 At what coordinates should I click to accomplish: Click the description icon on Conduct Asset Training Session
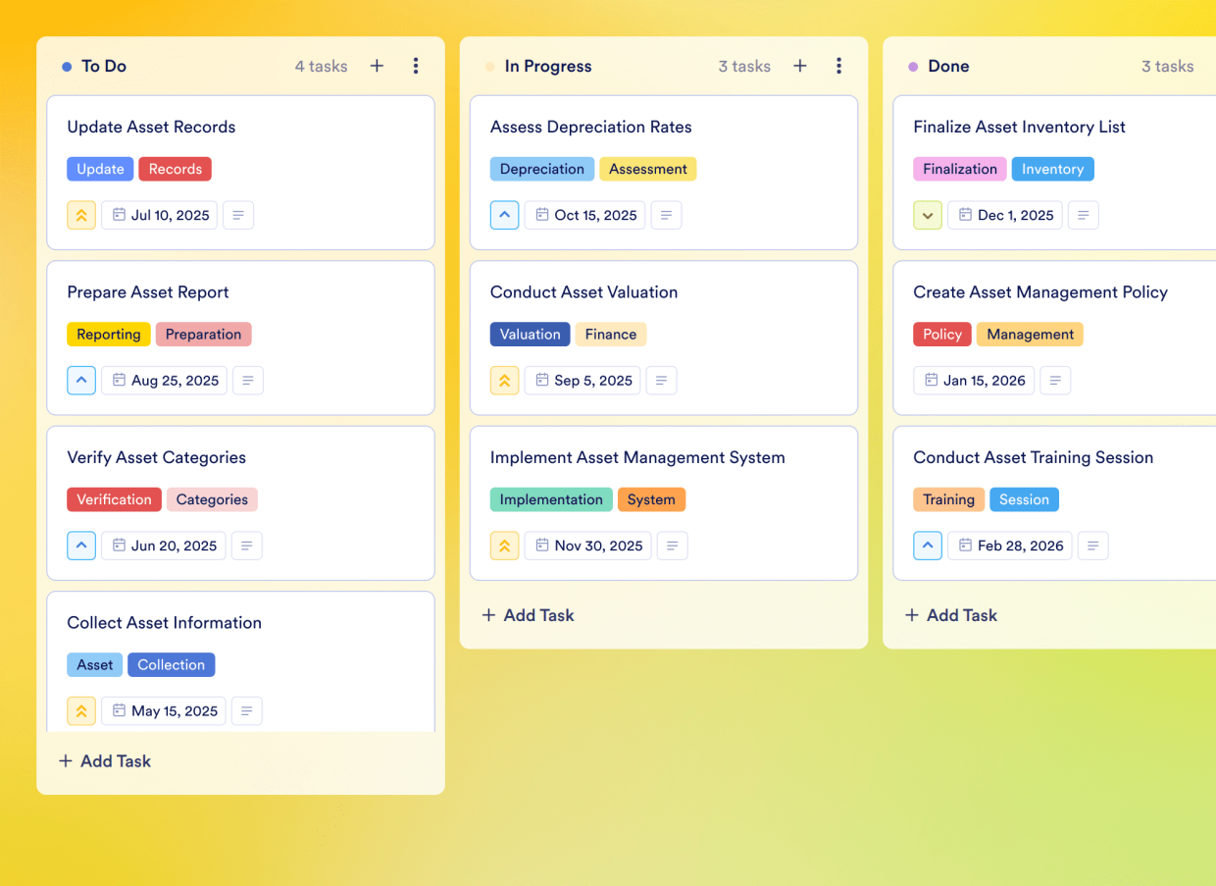pos(1093,546)
